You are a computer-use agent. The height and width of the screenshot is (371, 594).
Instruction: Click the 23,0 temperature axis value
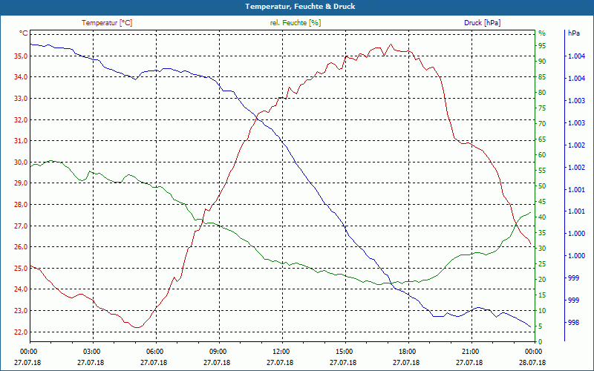21,310
